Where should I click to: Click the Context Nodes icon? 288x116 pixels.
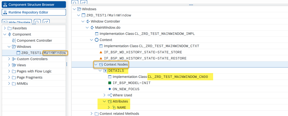click(x=101, y=64)
